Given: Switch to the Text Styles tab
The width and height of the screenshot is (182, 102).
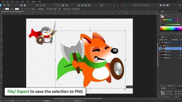Looking at the screenshot, I should coord(175,37).
